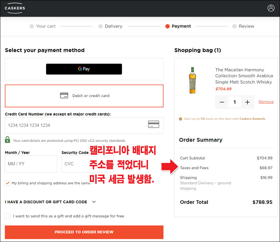Click the Caskers Rewards link text
280x242 pixels.
pos(252,119)
